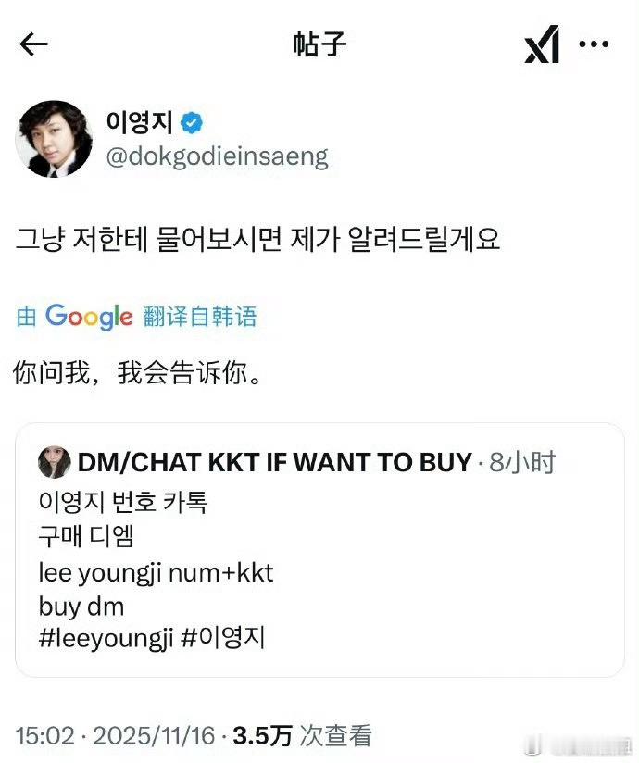Click the 15:02 post timestamp
The width and height of the screenshot is (639, 763).
[44, 736]
